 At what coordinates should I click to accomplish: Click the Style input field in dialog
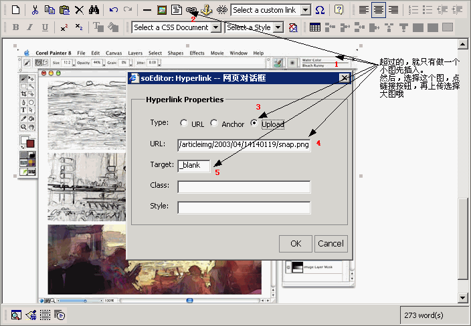click(x=244, y=208)
